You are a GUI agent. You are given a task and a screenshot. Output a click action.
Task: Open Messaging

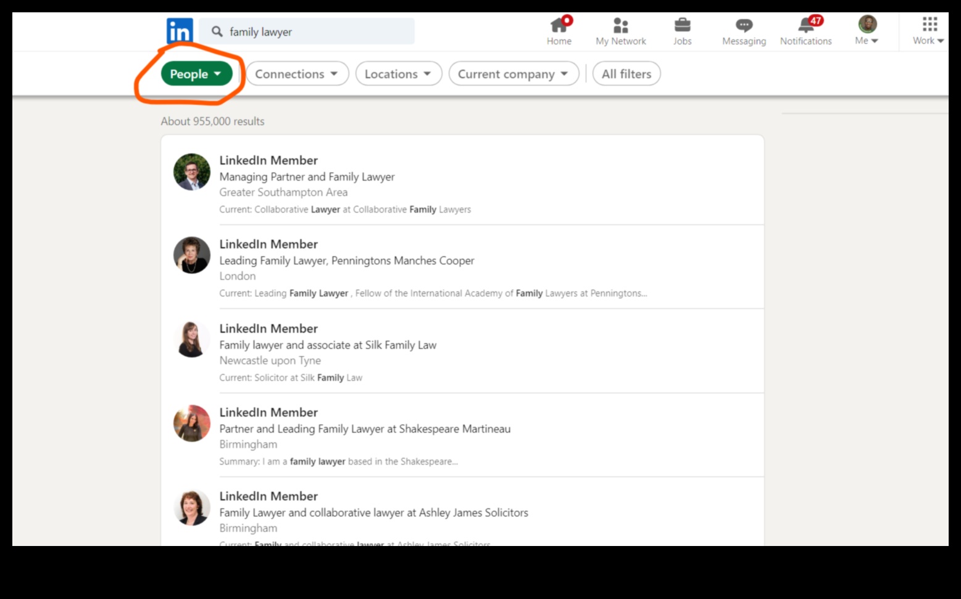coord(743,27)
